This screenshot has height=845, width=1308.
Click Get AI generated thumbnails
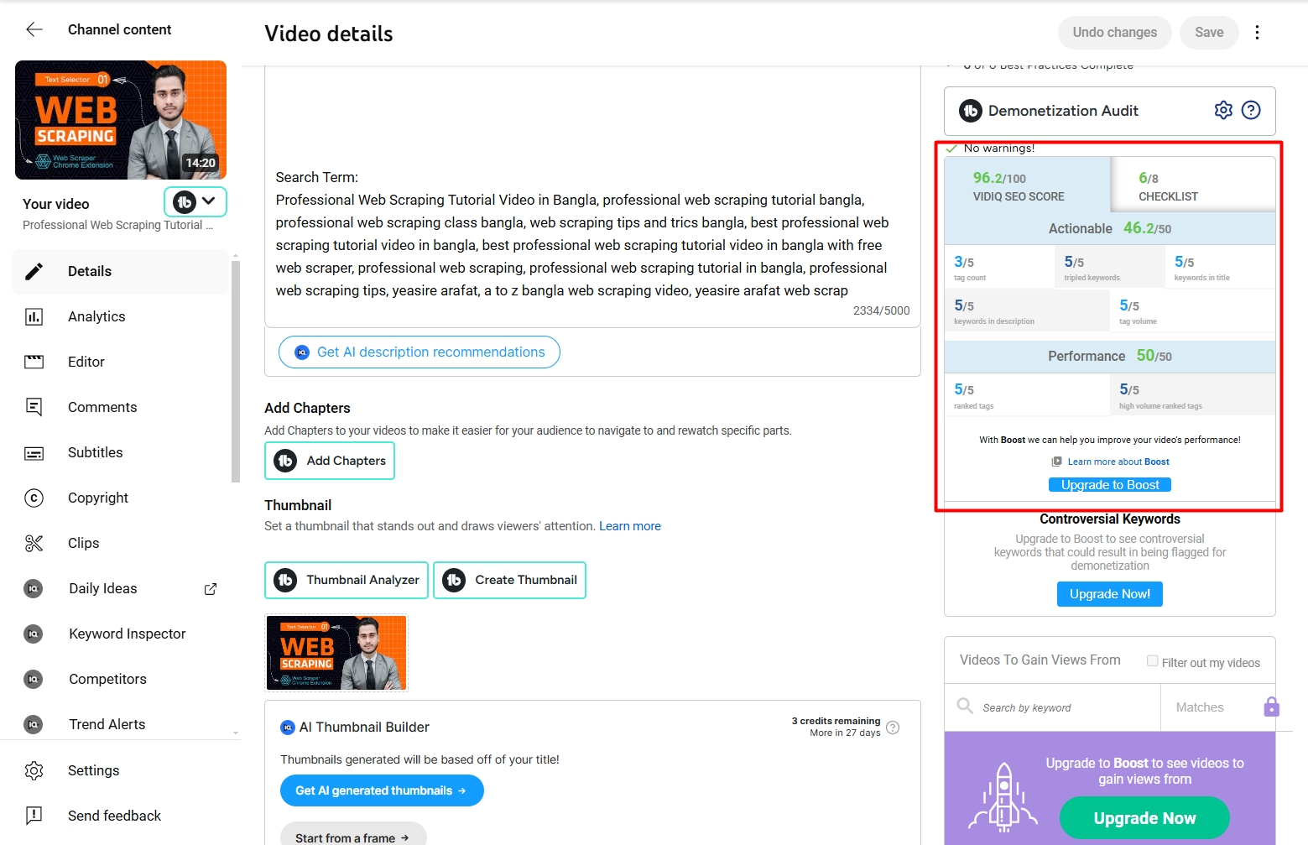(382, 790)
